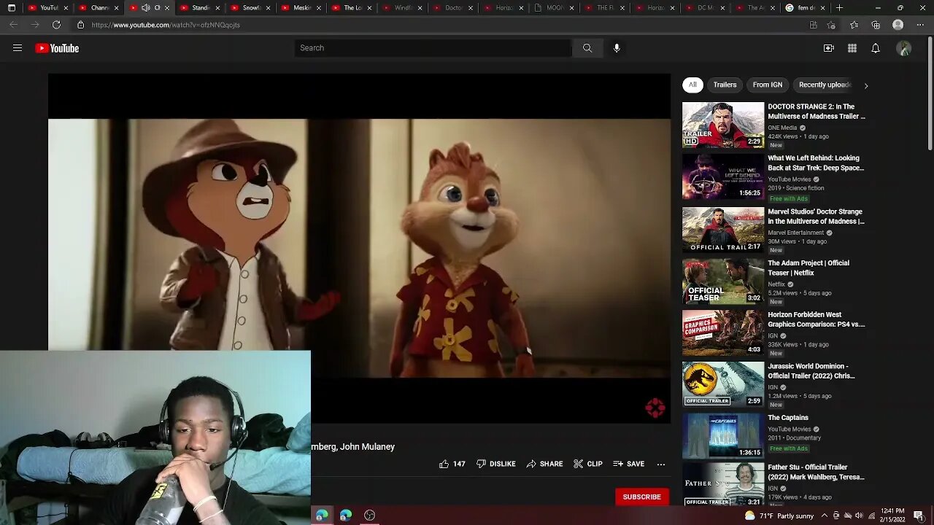Open The Captains video title
The width and height of the screenshot is (934, 525).
[788, 418]
